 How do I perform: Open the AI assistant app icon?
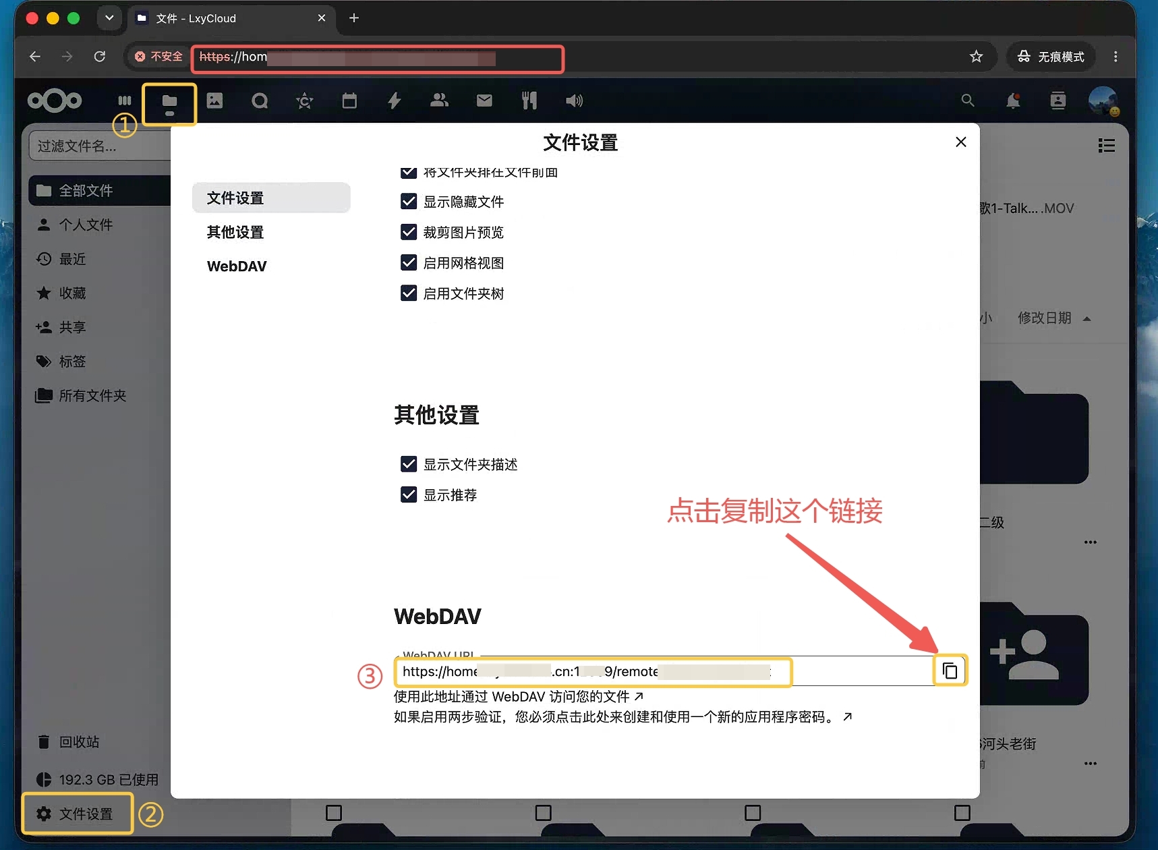pos(305,101)
